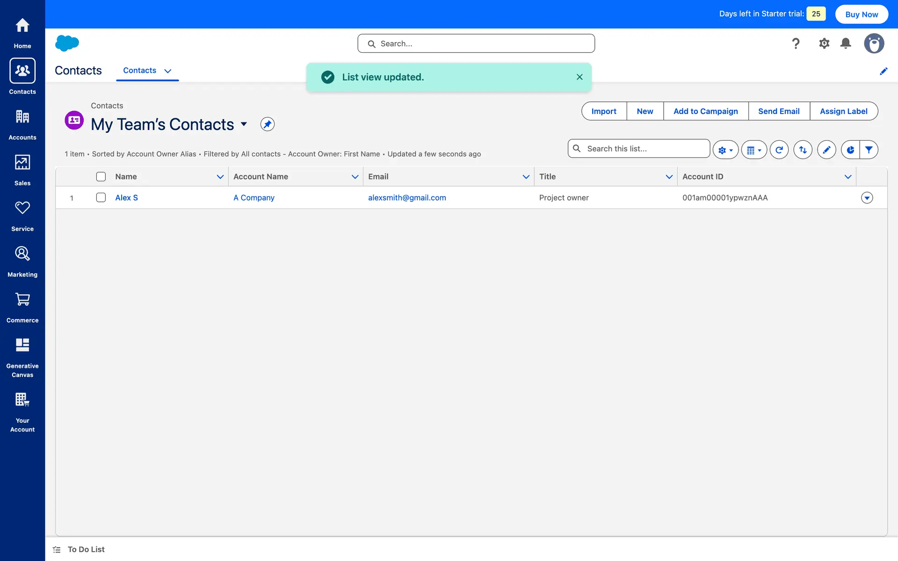
Task: Show charts panel for list
Action: (850, 150)
